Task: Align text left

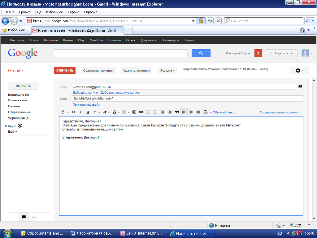Action: (184, 112)
